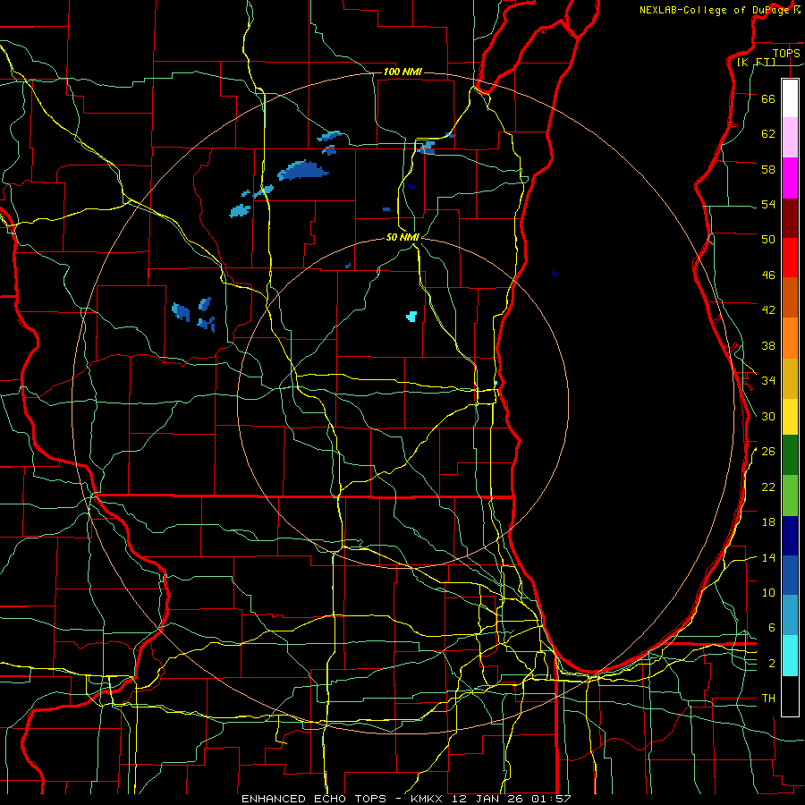
Task: Click the "50" legend value
Action: click(x=768, y=239)
